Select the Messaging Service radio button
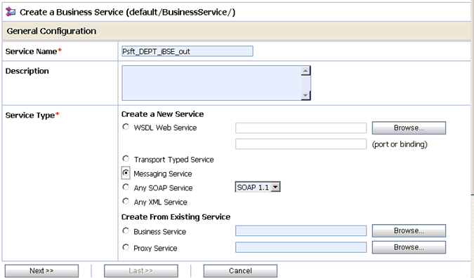The height and width of the screenshot is (278, 474). pyautogui.click(x=126, y=173)
